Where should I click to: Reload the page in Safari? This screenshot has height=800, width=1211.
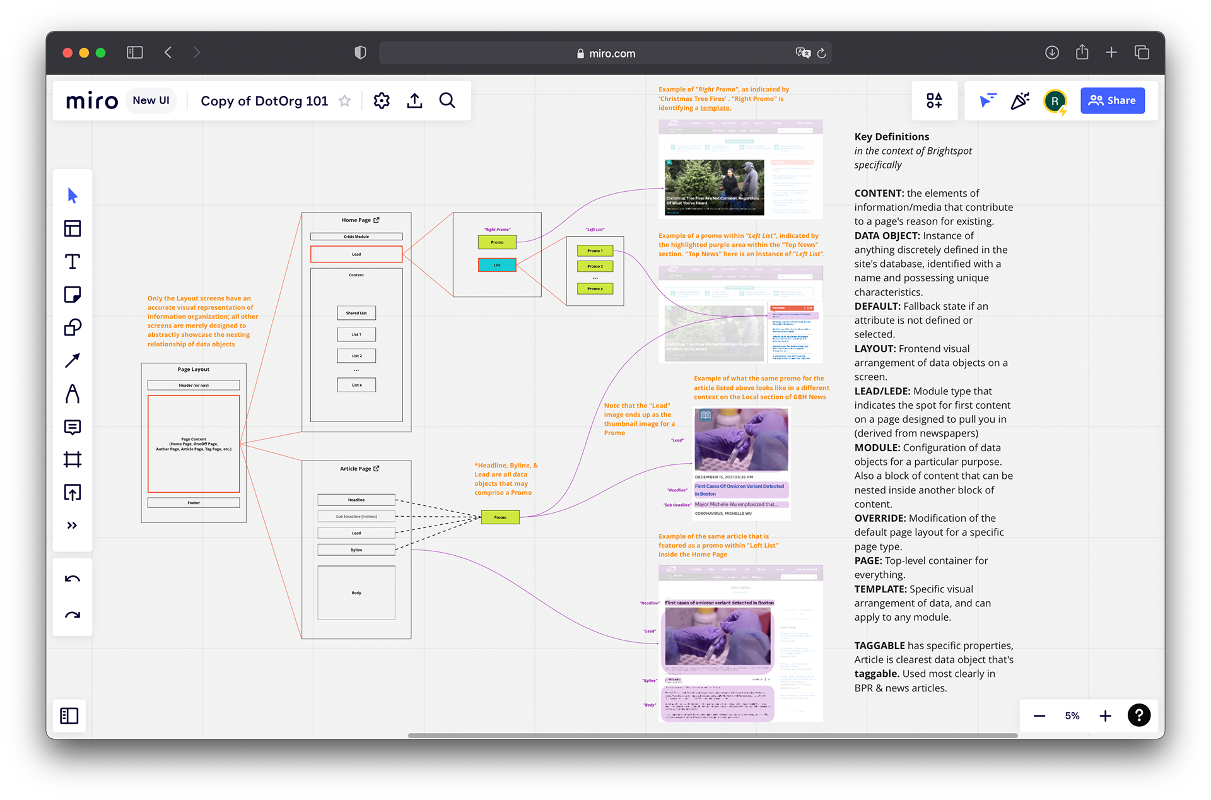[x=821, y=54]
